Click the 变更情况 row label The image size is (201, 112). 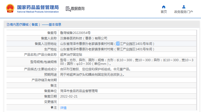point(50,102)
